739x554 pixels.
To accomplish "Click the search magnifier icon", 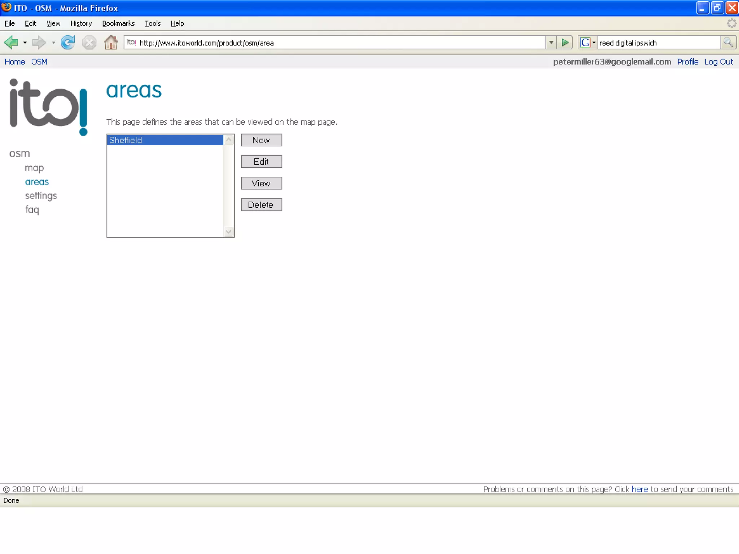I will (728, 43).
